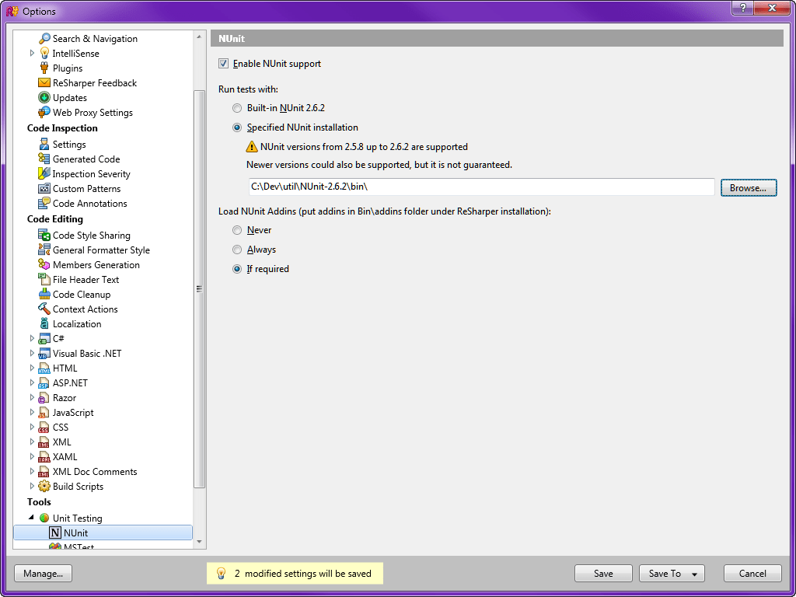Screen dimensions: 796x597
Task: Click the Help question mark button
Action: click(x=742, y=7)
